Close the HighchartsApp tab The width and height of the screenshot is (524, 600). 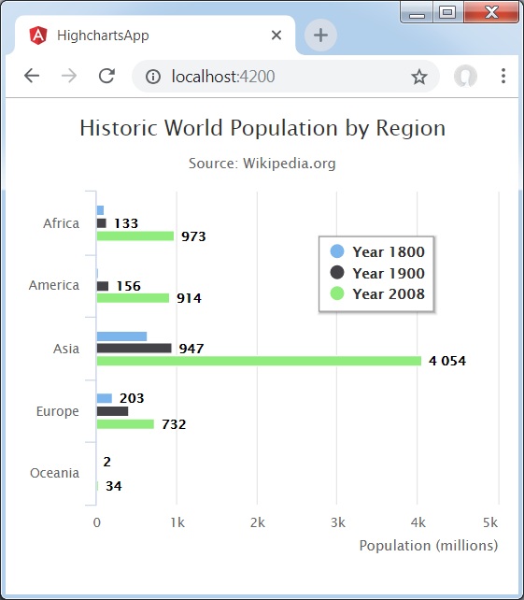(x=276, y=36)
